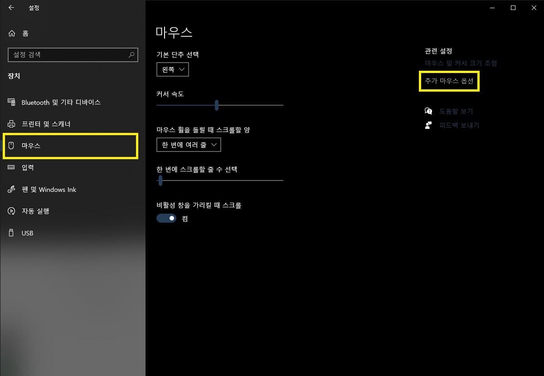Screen dimensions: 544x376
Task: Select 펜 및 Windows Ink settings page
Action: point(49,190)
